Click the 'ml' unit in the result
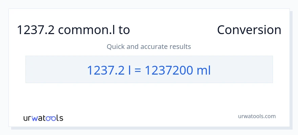 [x=204, y=70]
